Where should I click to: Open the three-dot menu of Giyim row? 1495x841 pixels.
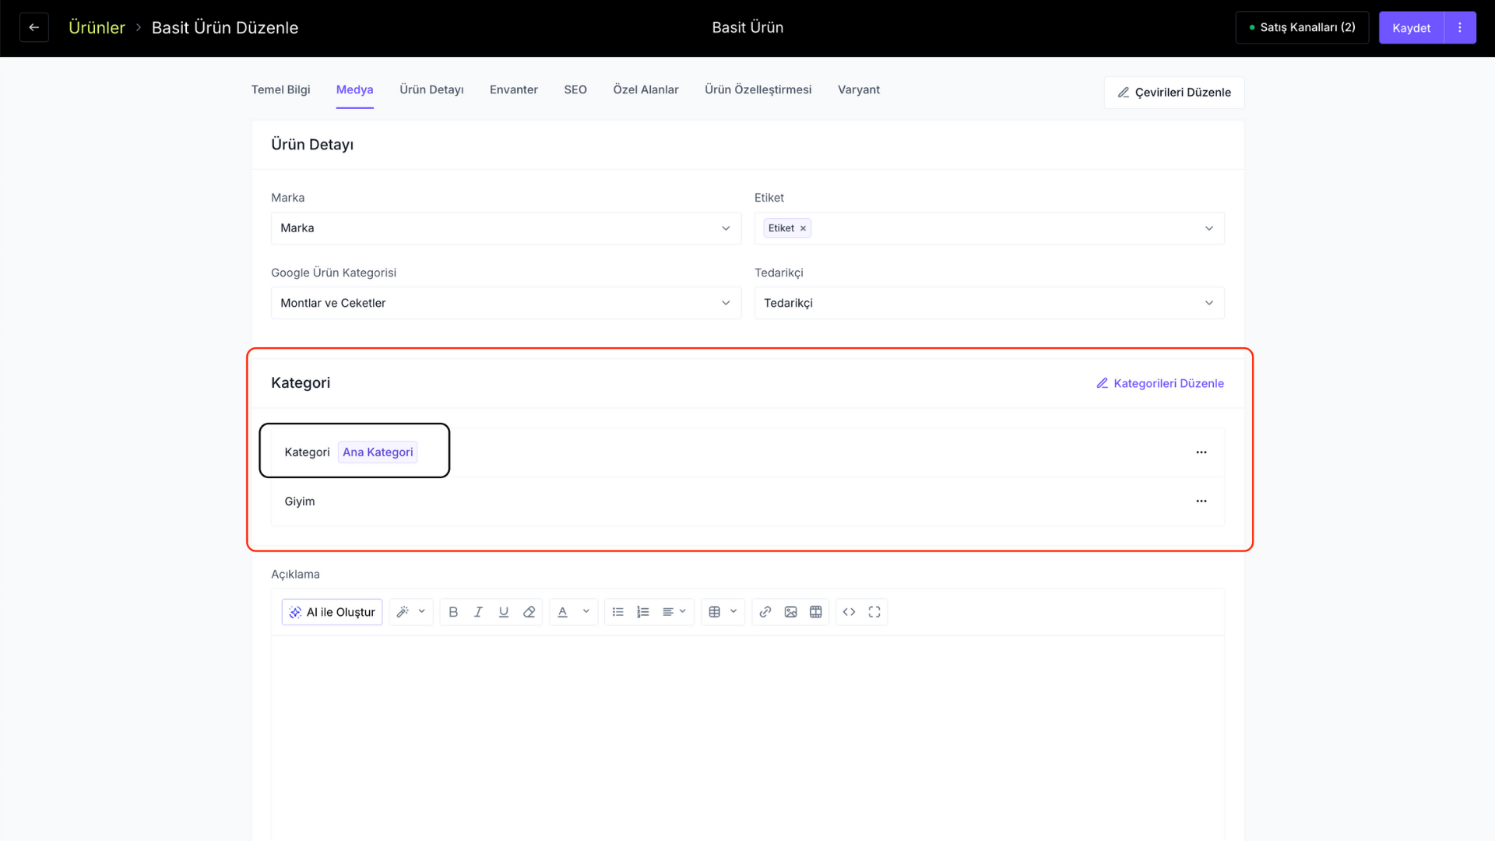pos(1201,501)
